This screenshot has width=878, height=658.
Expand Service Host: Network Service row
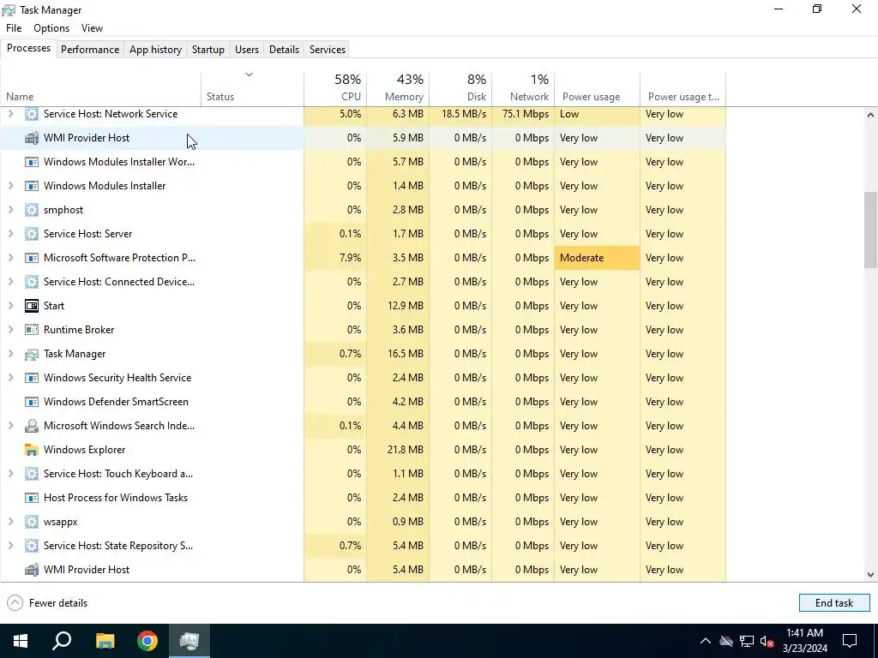[x=10, y=114]
